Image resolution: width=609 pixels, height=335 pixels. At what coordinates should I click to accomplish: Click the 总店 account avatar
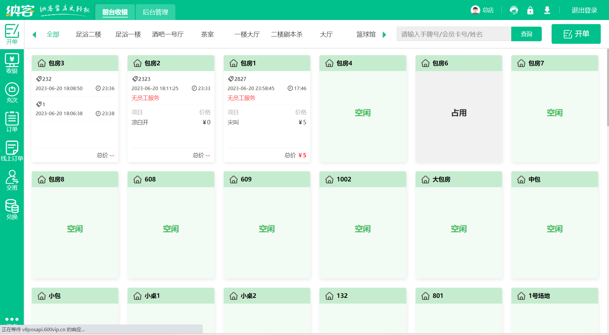point(475,10)
